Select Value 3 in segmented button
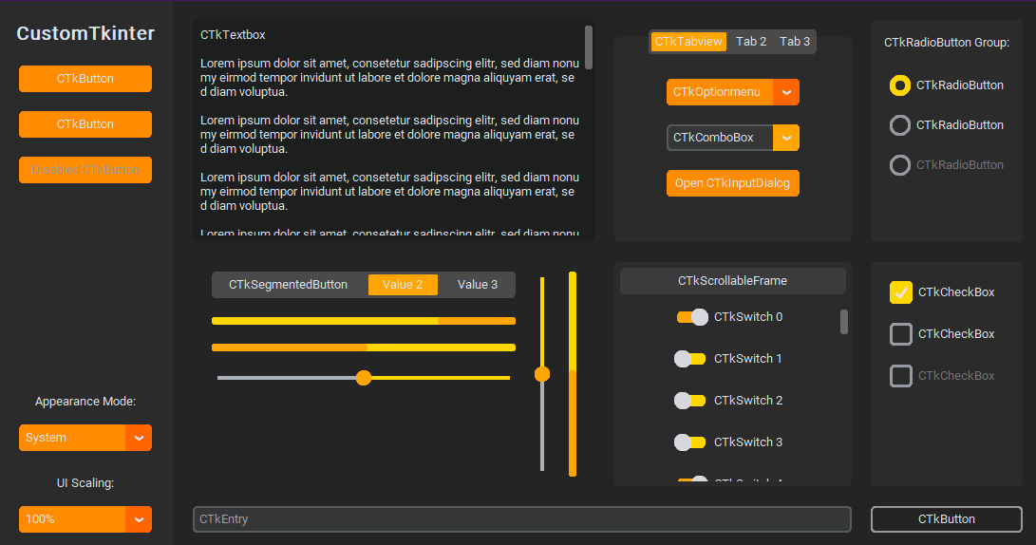This screenshot has width=1036, height=545. [478, 285]
